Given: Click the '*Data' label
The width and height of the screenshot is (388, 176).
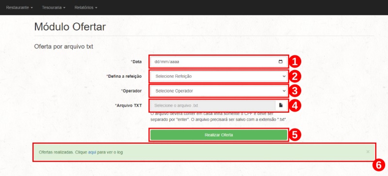Looking at the screenshot, I should tap(136, 62).
